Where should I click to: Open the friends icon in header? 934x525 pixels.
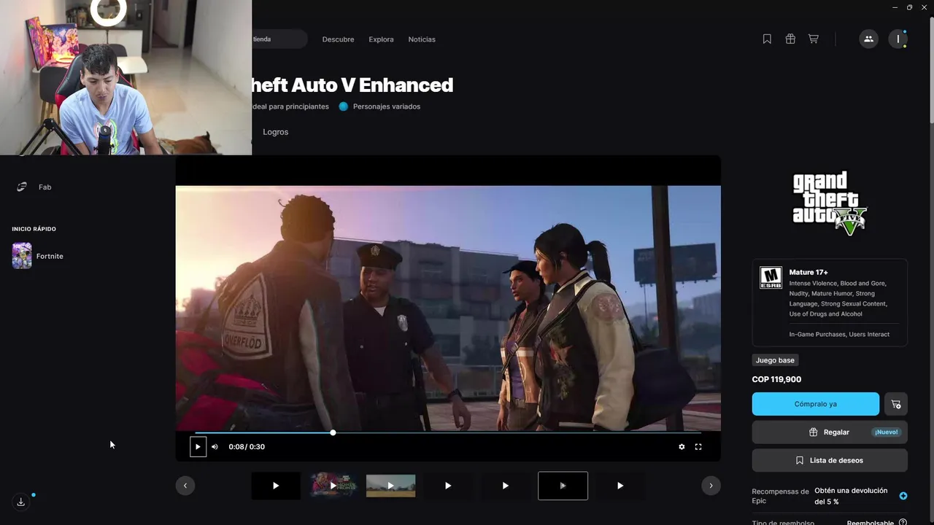(868, 39)
